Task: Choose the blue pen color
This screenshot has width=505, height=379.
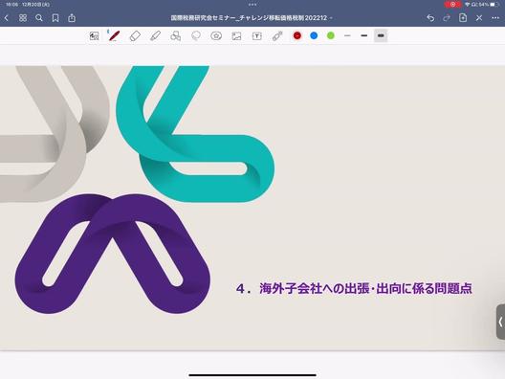Action: (x=314, y=35)
